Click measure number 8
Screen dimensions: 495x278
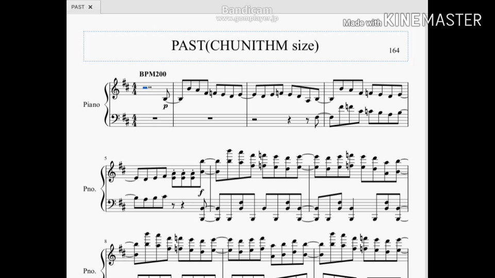(x=105, y=241)
